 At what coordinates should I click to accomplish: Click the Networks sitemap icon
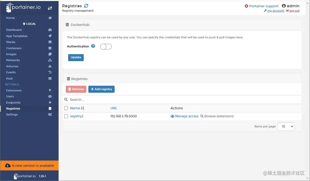pyautogui.click(x=50, y=60)
